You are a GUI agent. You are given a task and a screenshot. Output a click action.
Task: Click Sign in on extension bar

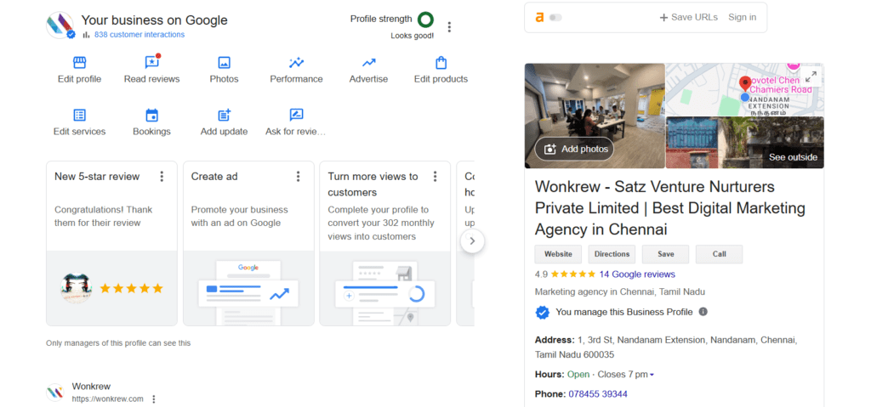click(x=742, y=17)
